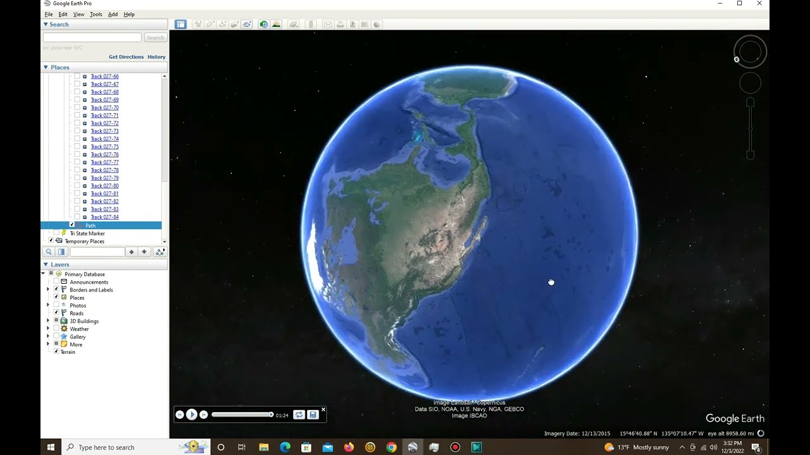Image resolution: width=810 pixels, height=455 pixels.
Task: Click the Add Polygon toolbar icon
Action: point(210,24)
